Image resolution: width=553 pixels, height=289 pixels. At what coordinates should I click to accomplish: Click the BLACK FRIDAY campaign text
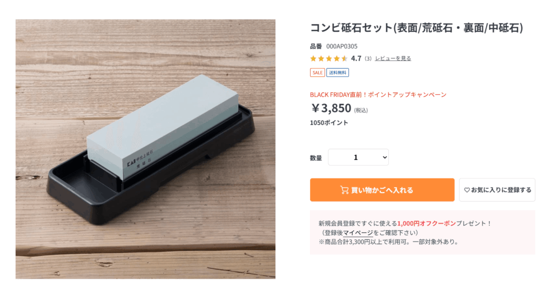(x=378, y=95)
